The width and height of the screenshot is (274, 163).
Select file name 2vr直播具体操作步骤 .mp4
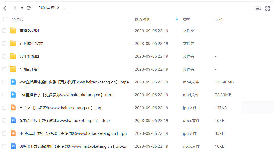coord(74,82)
